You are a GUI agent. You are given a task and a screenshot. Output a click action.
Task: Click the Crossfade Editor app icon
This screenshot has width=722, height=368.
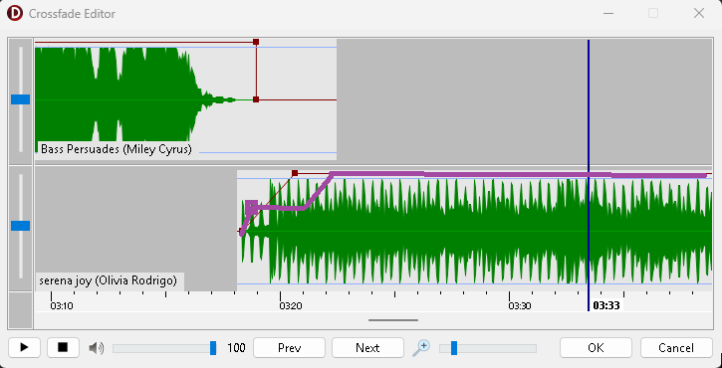[15, 13]
